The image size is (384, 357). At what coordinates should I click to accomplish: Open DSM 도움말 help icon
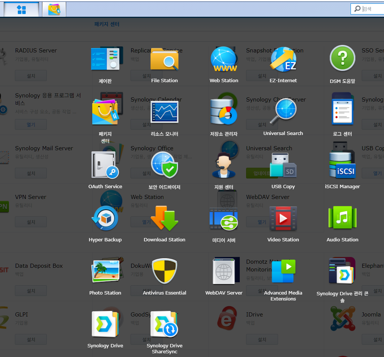(x=342, y=58)
